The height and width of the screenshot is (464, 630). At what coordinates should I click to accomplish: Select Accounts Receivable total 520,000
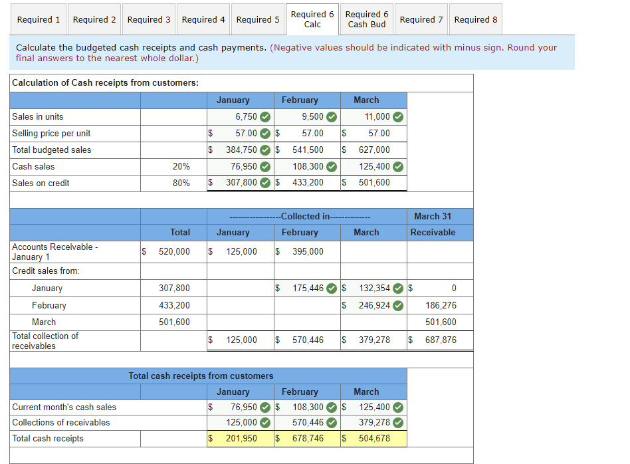click(173, 251)
